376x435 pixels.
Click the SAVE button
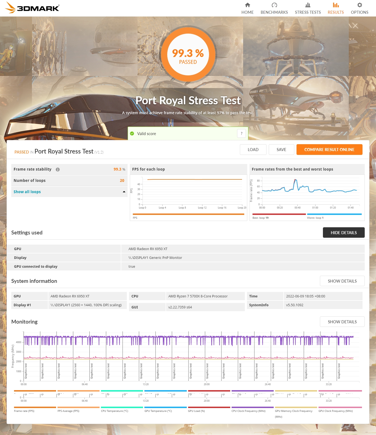tap(281, 150)
